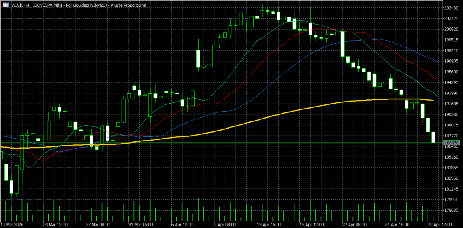Click the 179940 price scale label
463x228 pixels.
click(450, 199)
